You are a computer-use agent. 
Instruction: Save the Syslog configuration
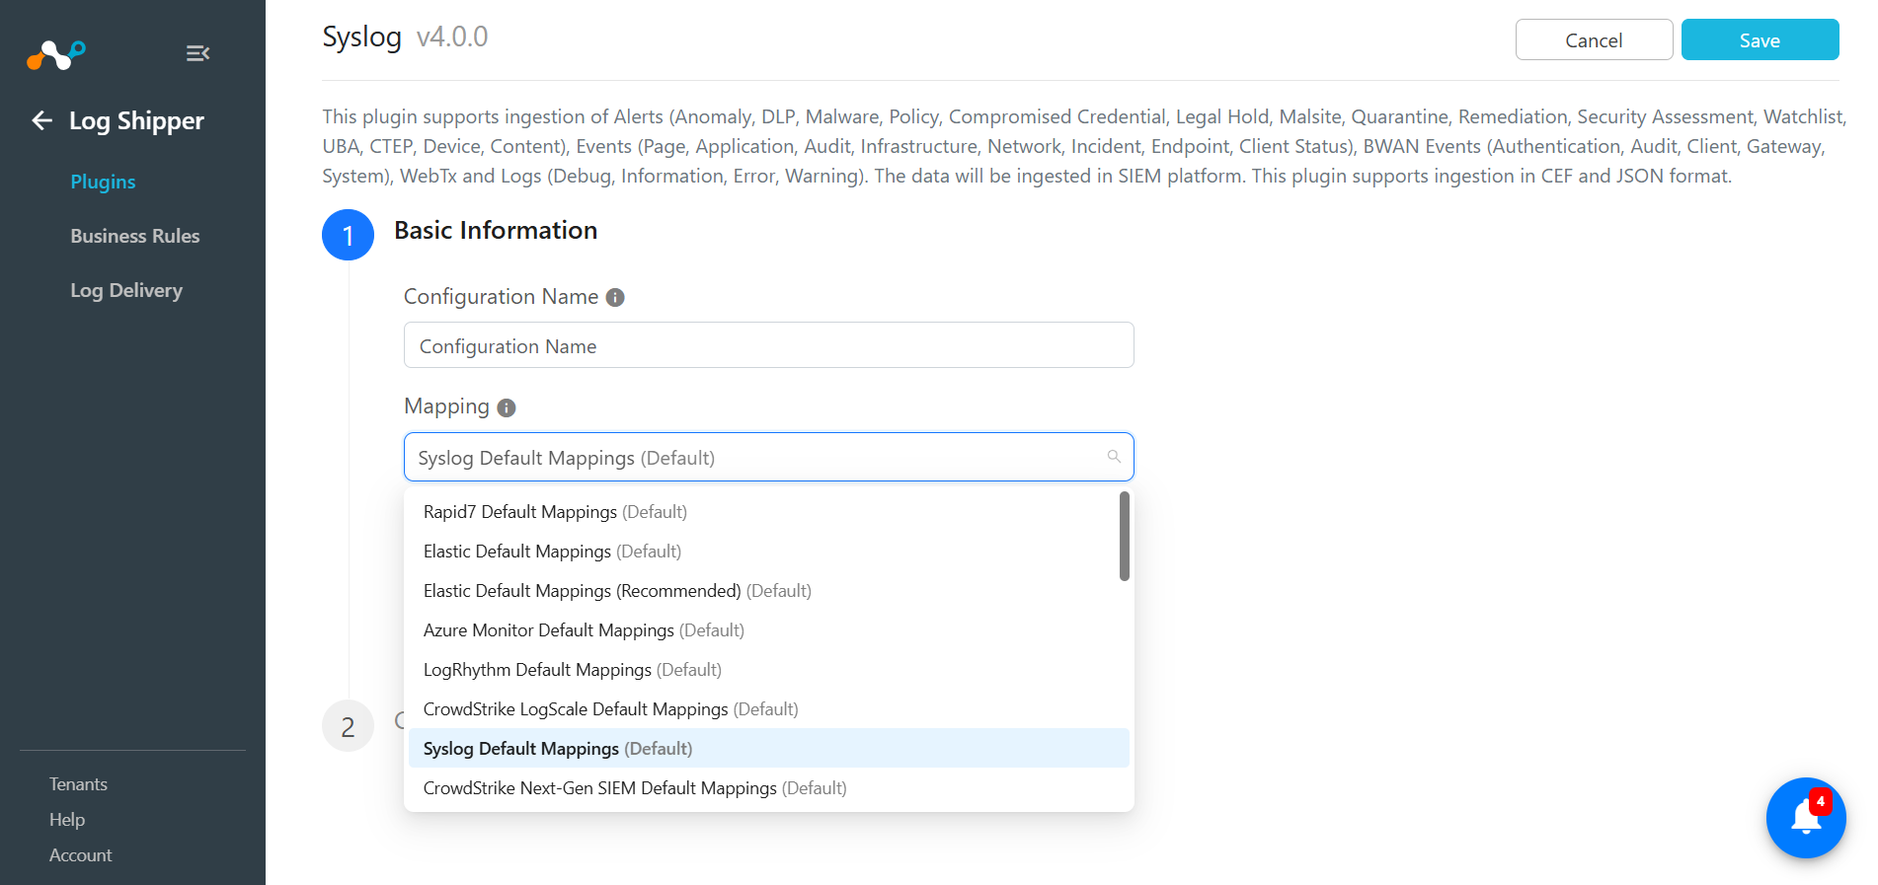[x=1760, y=39]
